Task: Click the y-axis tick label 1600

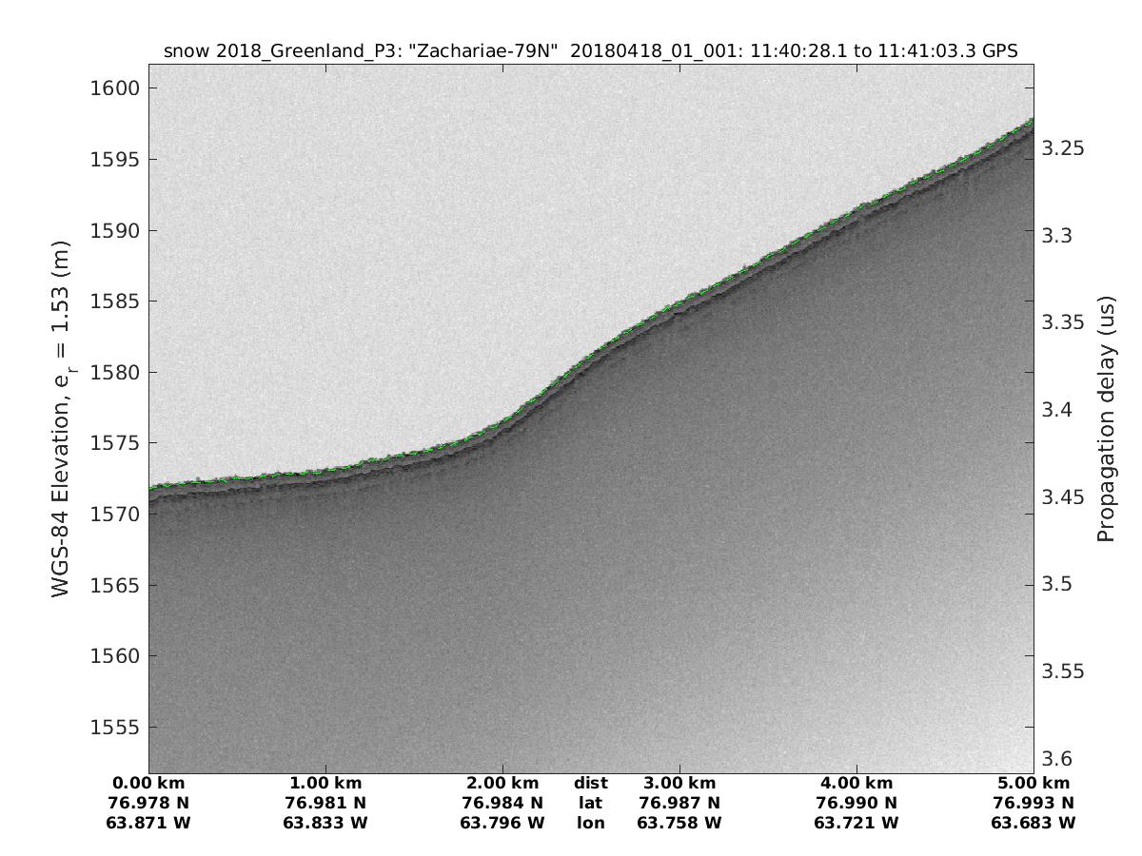Action: (113, 88)
